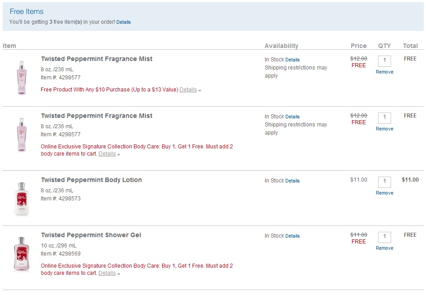Remove the first Twisted Peppermint Fragrance Mist

click(x=384, y=72)
